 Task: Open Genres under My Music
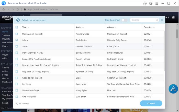[5, 78]
